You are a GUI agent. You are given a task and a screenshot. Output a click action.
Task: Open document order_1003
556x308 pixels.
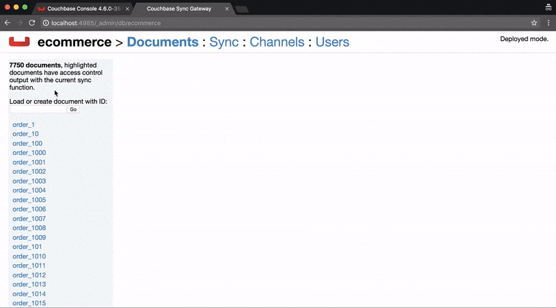pyautogui.click(x=29, y=181)
